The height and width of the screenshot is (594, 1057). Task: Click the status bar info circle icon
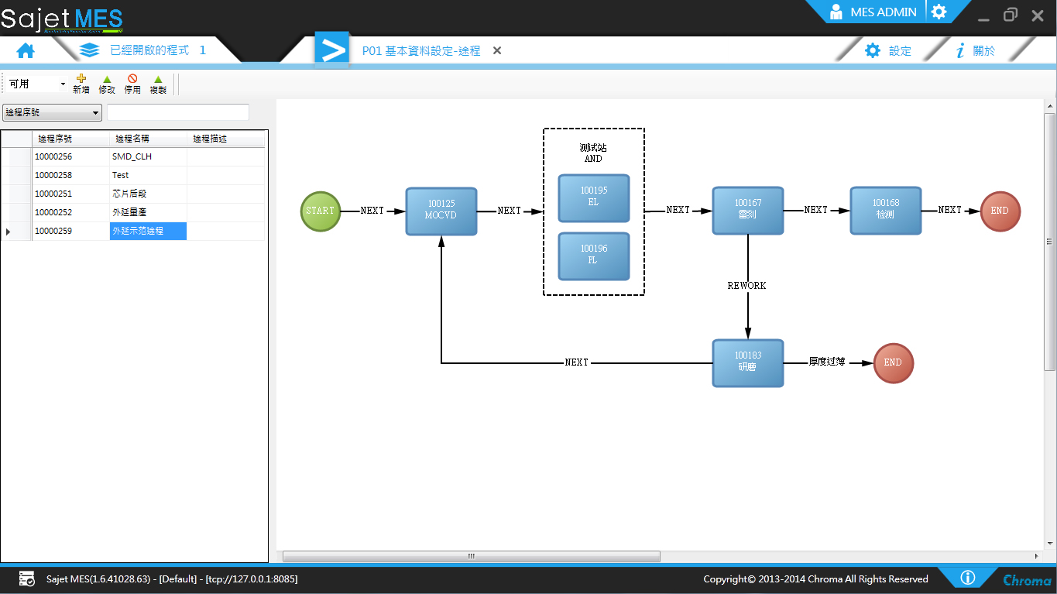tap(967, 578)
